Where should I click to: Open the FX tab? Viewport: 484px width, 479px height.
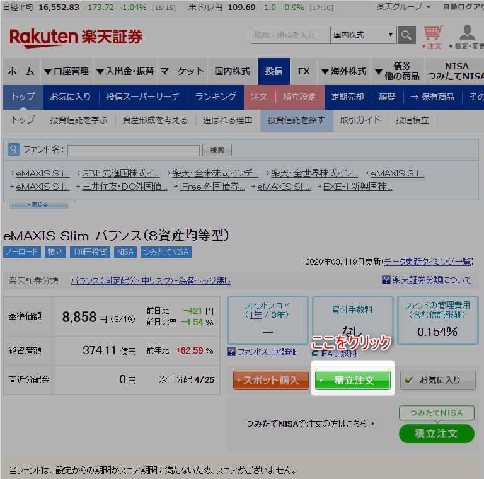[x=304, y=71]
